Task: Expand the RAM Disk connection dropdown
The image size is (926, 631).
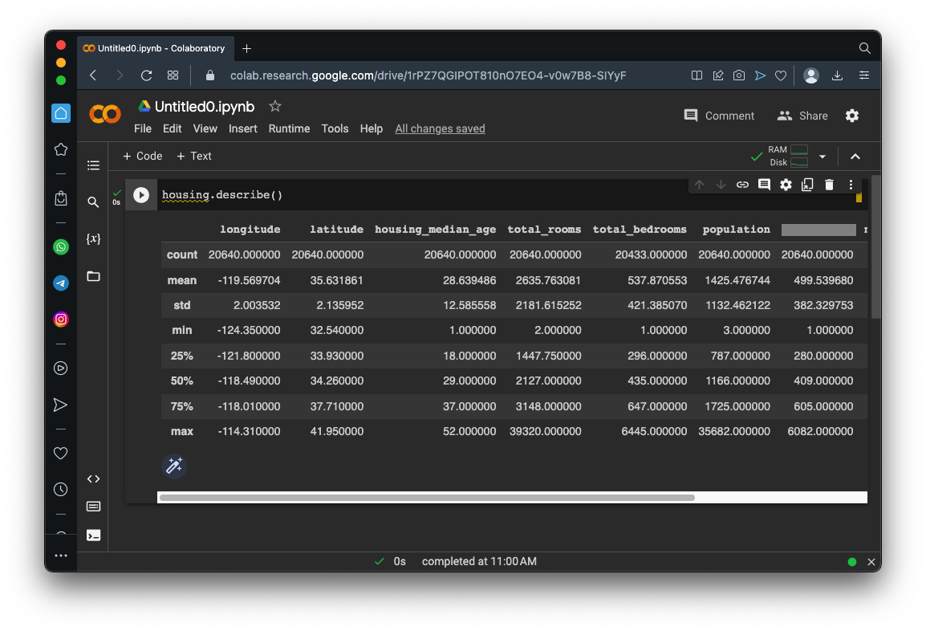Action: [x=822, y=157]
